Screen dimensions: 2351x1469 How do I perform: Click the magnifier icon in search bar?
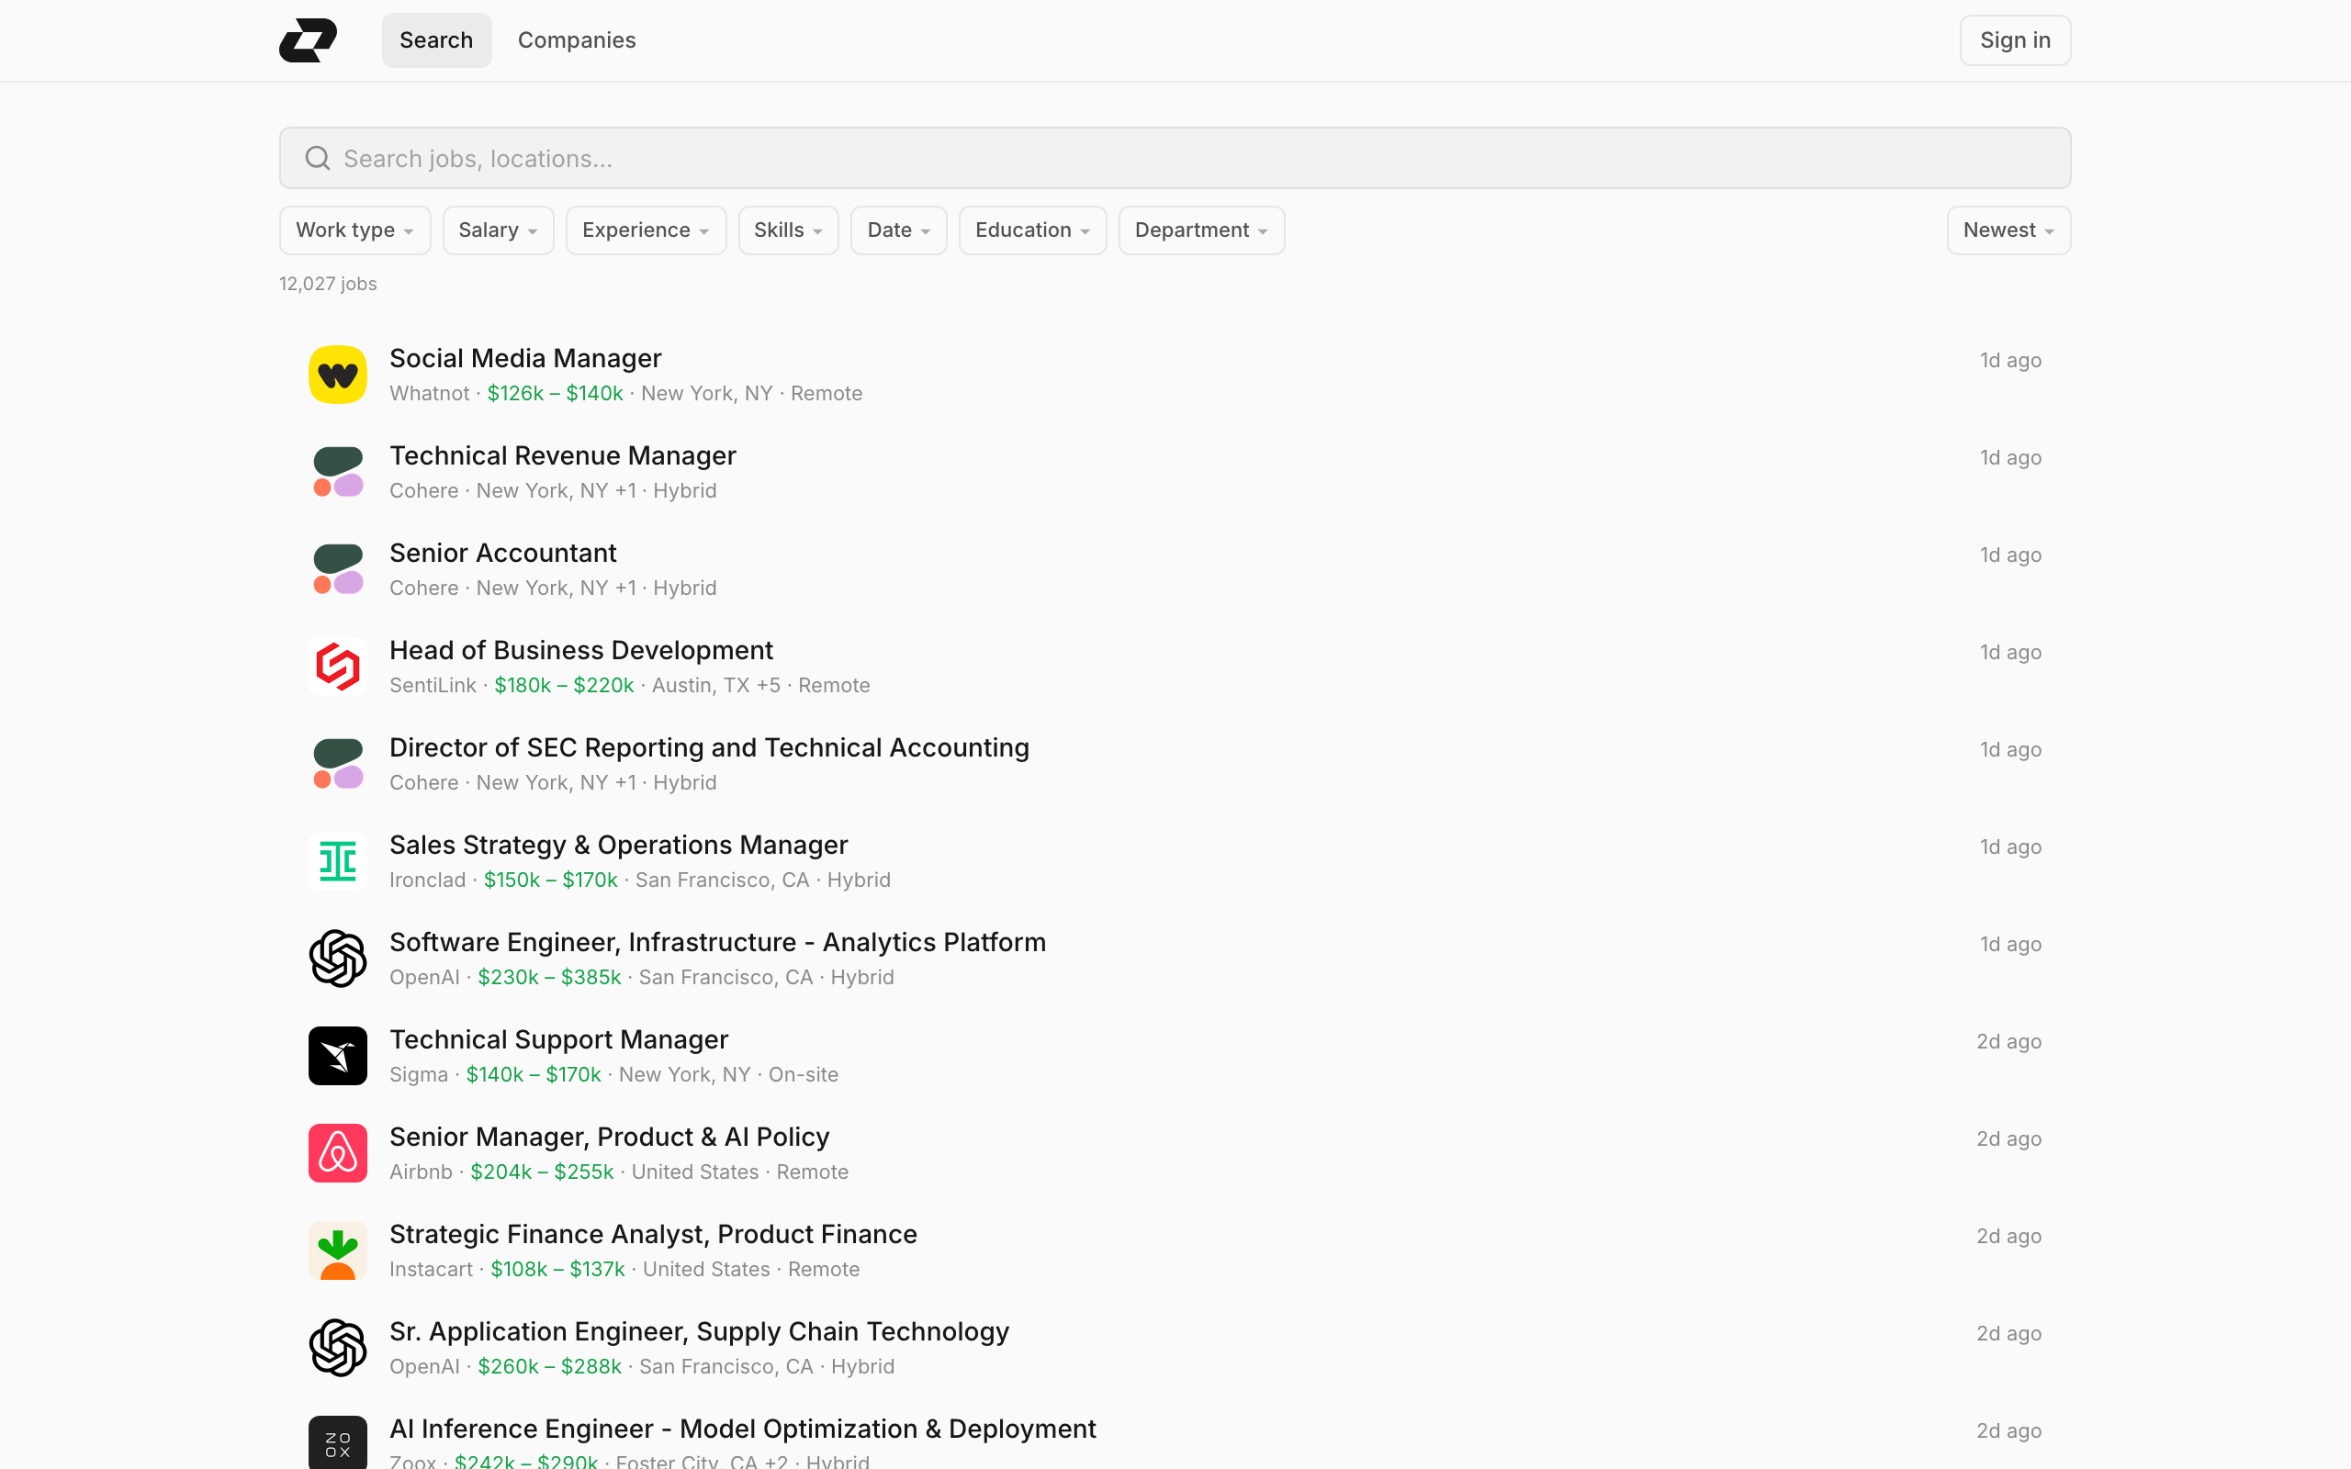[318, 158]
